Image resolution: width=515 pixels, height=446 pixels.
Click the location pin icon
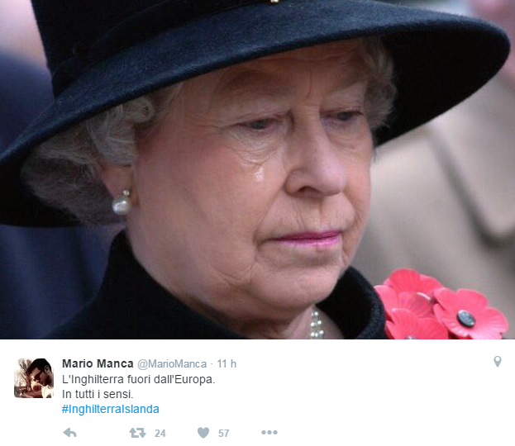[498, 362]
